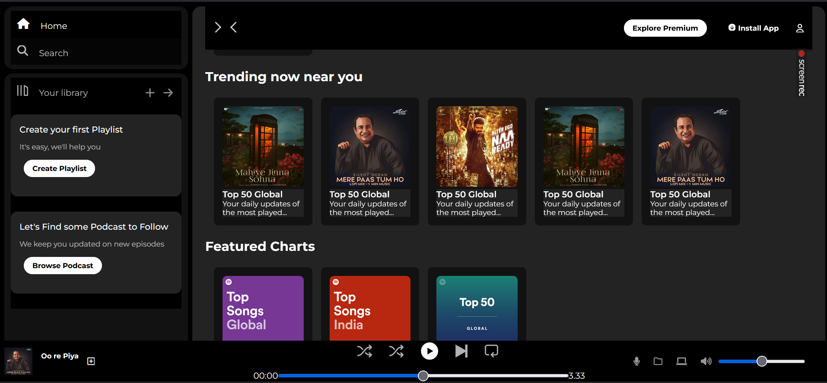Click Top 50 Global title under Naa Ready
Viewport: 827px width, 383px height.
pos(466,194)
